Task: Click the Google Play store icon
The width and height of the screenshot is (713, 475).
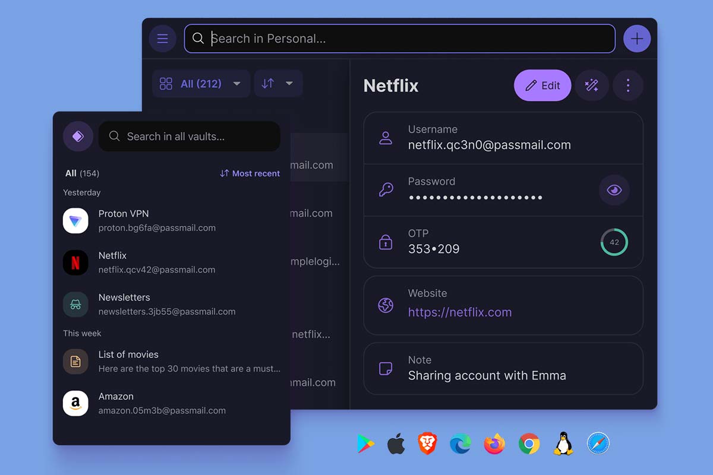Action: point(365,444)
